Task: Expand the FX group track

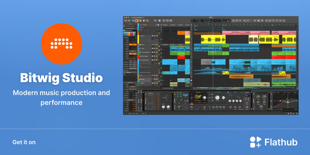Action: click(140, 75)
